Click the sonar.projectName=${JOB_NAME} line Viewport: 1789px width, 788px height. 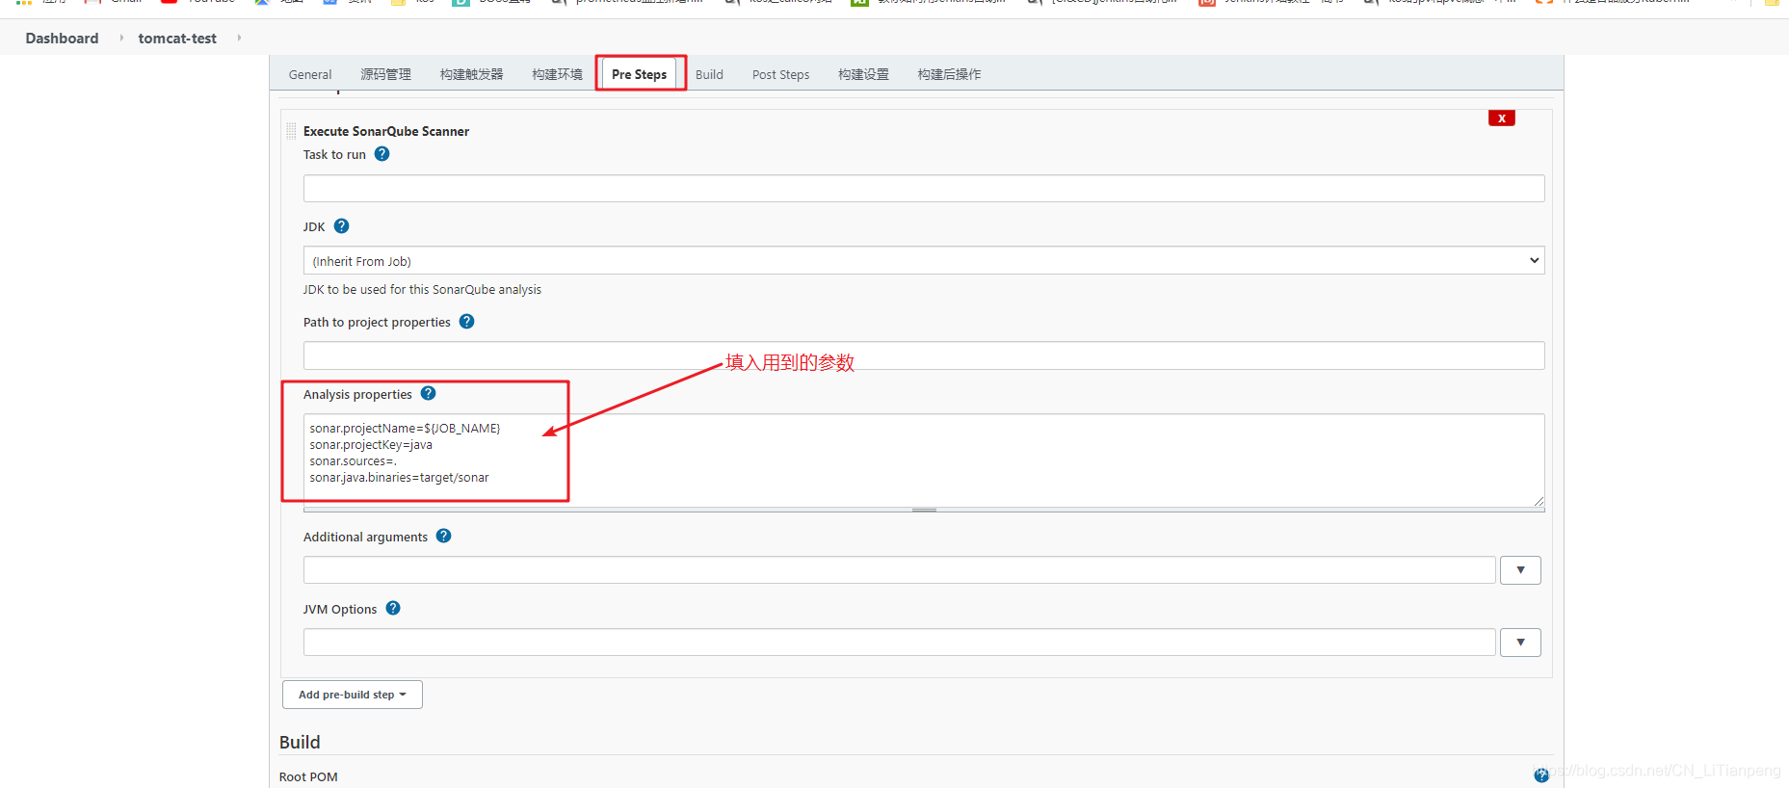(405, 429)
